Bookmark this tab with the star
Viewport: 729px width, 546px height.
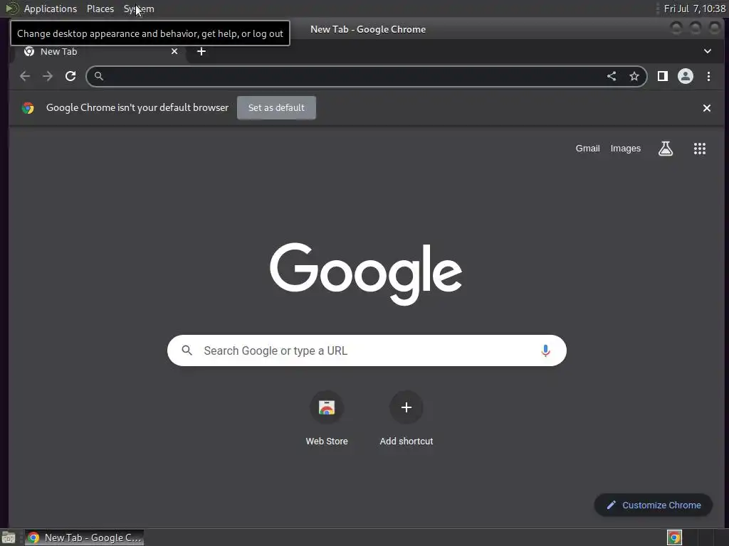[x=634, y=76]
